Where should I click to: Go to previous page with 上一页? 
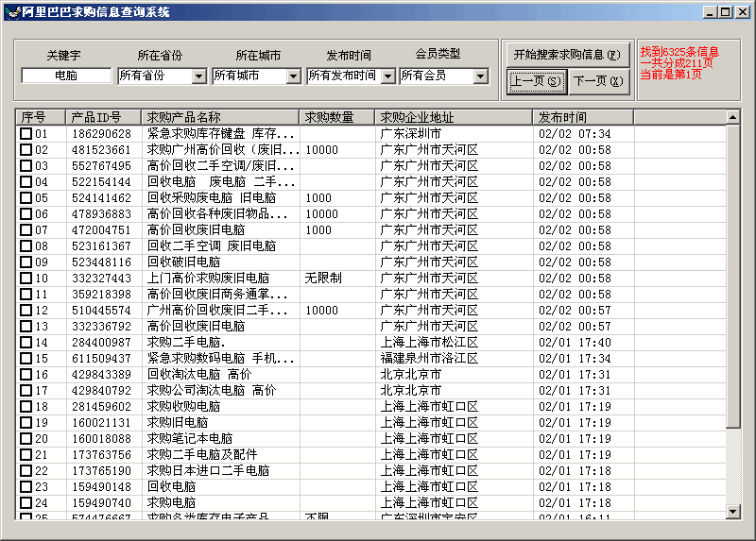(536, 81)
